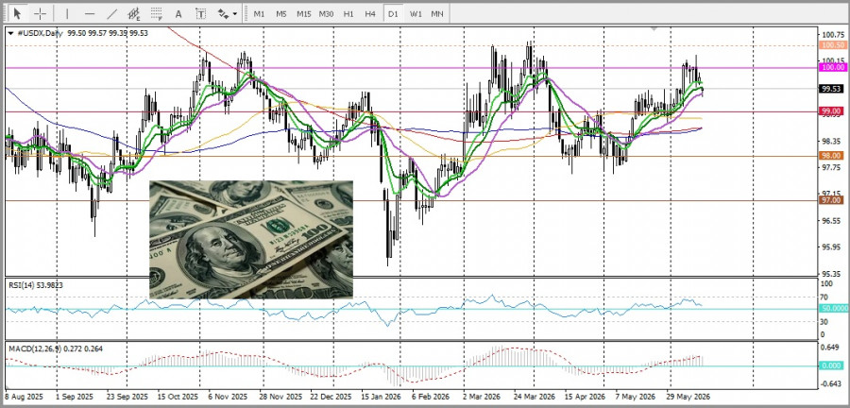Pick the vertical line drawing tool

(67, 13)
